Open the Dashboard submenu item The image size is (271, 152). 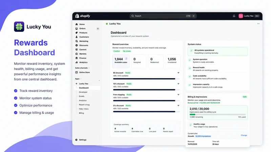coord(87,88)
